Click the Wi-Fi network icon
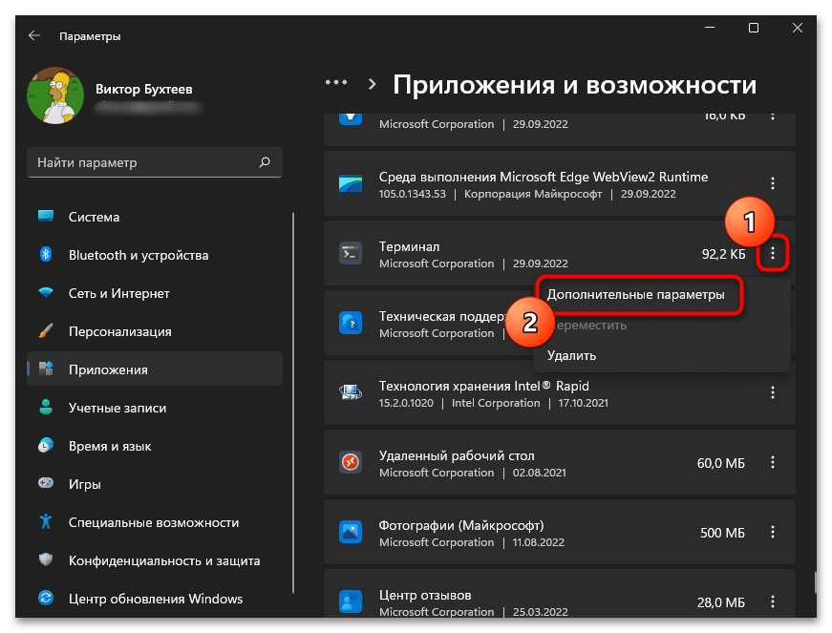The image size is (832, 633). point(46,292)
